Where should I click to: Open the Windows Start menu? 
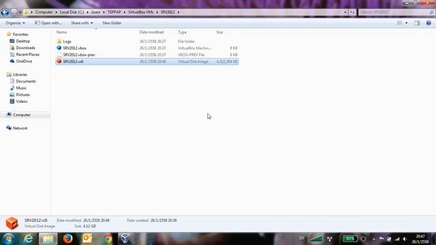pos(8,239)
